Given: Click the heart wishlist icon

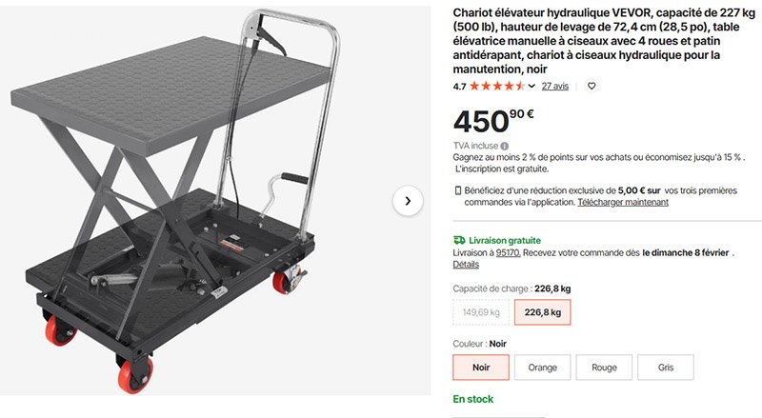Looking at the screenshot, I should tap(592, 86).
